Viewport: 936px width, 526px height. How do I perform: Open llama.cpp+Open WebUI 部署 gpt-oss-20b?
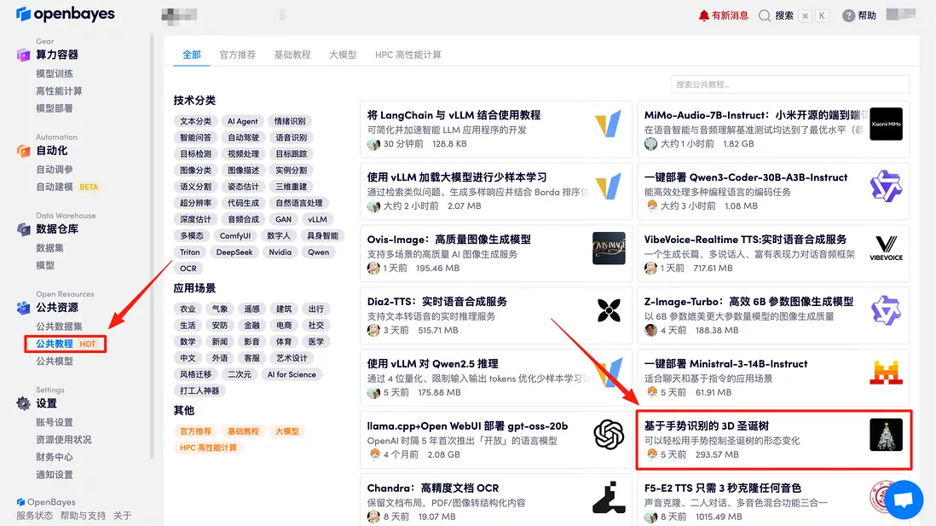click(467, 426)
